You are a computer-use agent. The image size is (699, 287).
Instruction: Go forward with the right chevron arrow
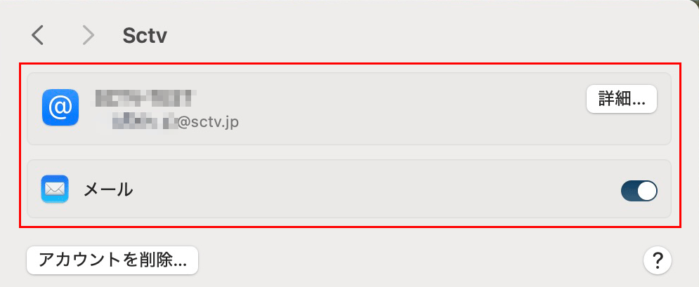tap(89, 36)
